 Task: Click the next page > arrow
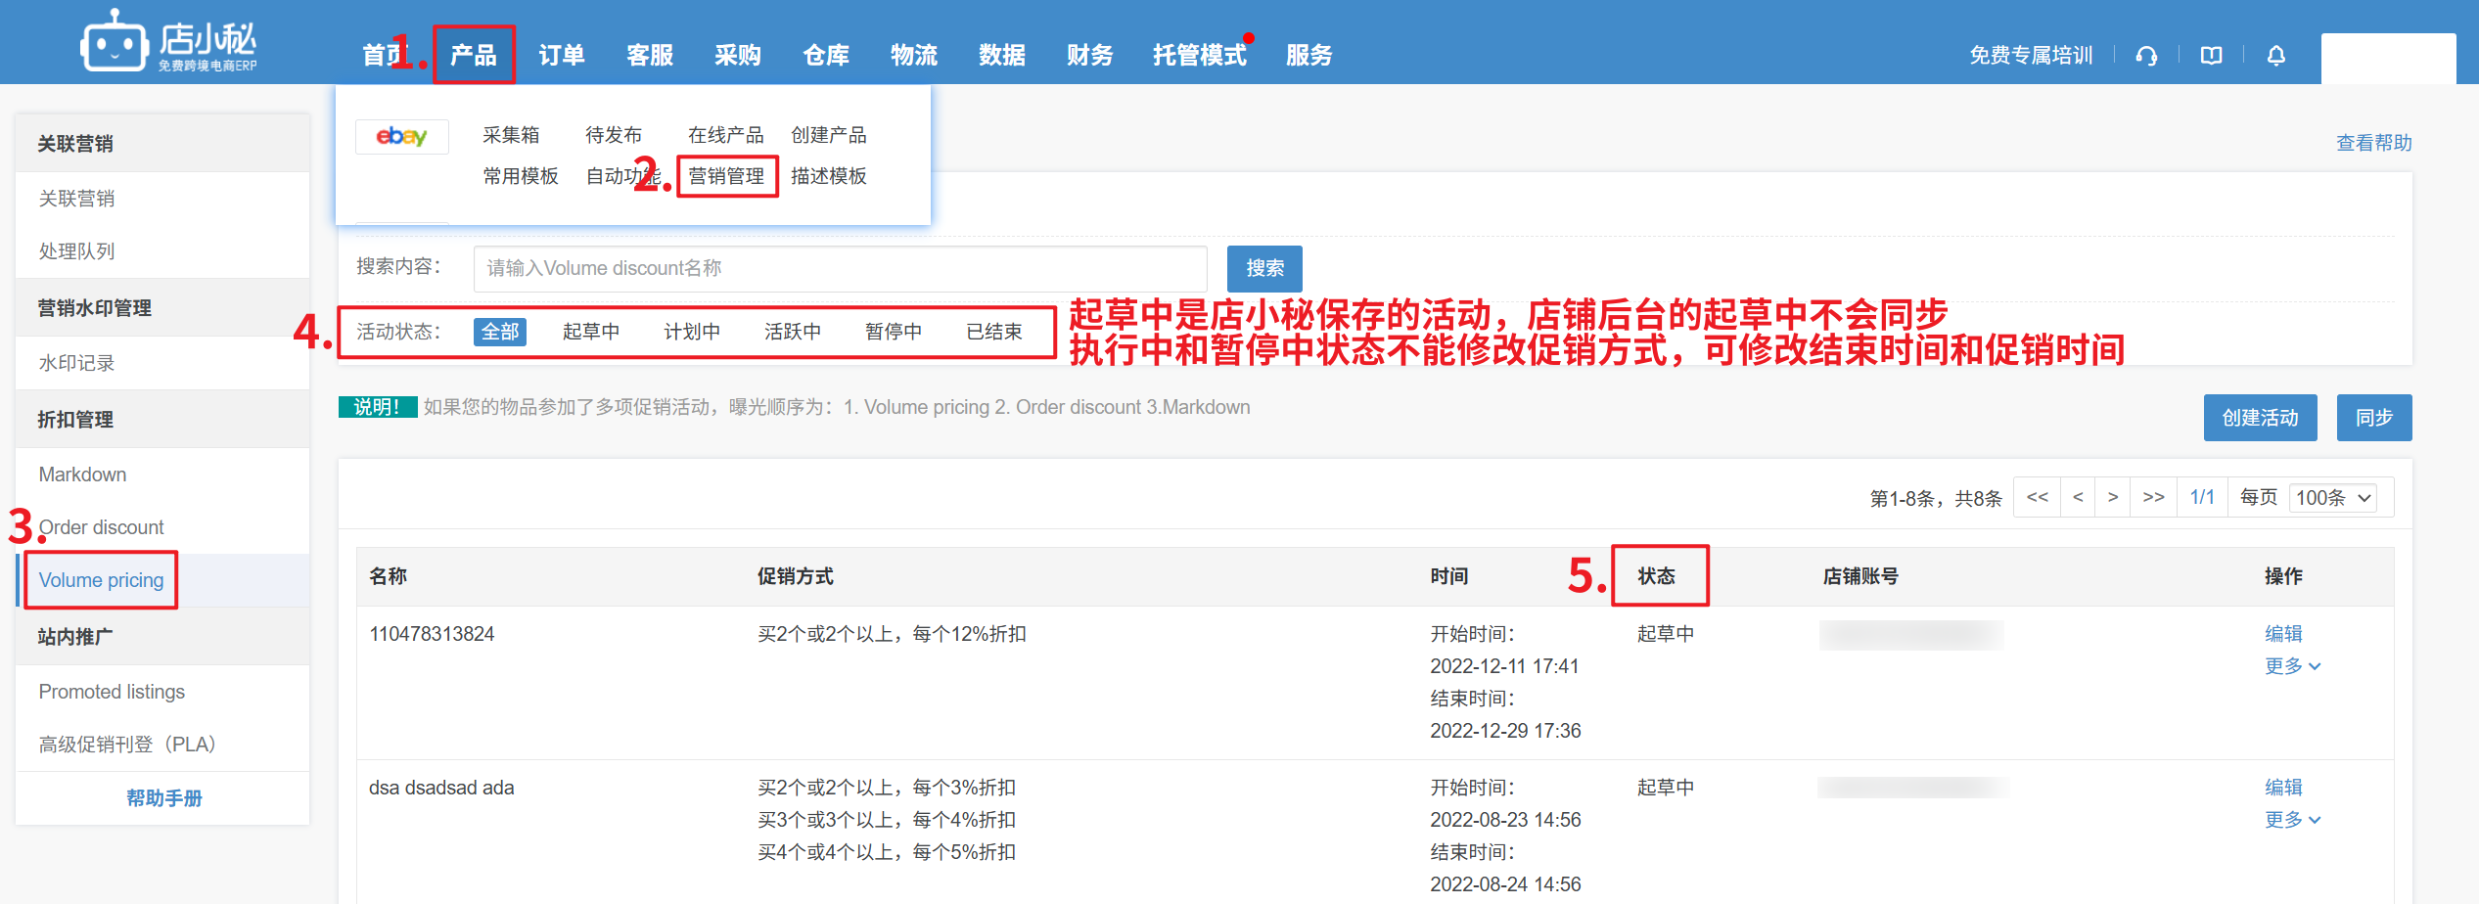2113,497
